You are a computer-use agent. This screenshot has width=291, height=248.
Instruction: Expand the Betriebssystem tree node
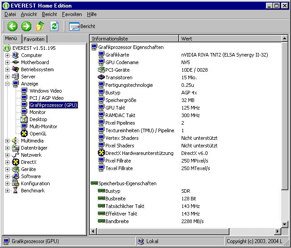pyautogui.click(x=7, y=69)
